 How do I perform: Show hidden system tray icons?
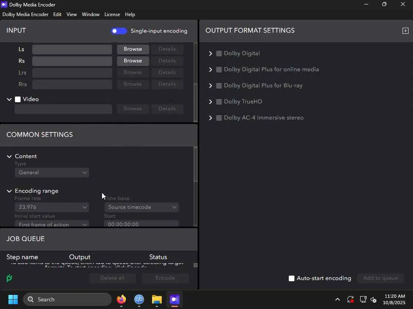point(338,299)
